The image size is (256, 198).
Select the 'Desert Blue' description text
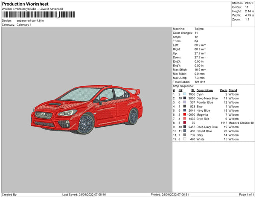coord(204,131)
